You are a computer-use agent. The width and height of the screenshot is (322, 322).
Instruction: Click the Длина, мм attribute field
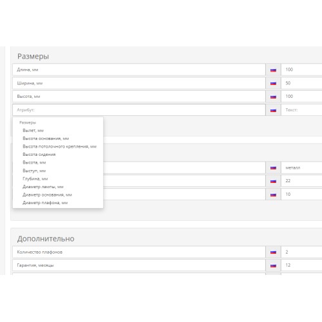tap(139, 70)
